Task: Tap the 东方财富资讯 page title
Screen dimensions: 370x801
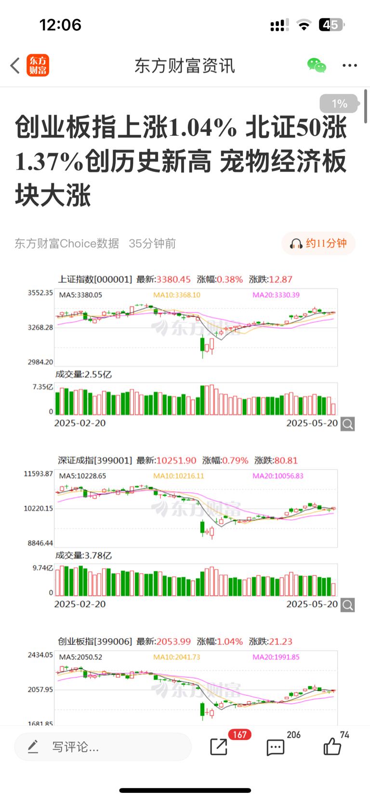Action: (185, 66)
